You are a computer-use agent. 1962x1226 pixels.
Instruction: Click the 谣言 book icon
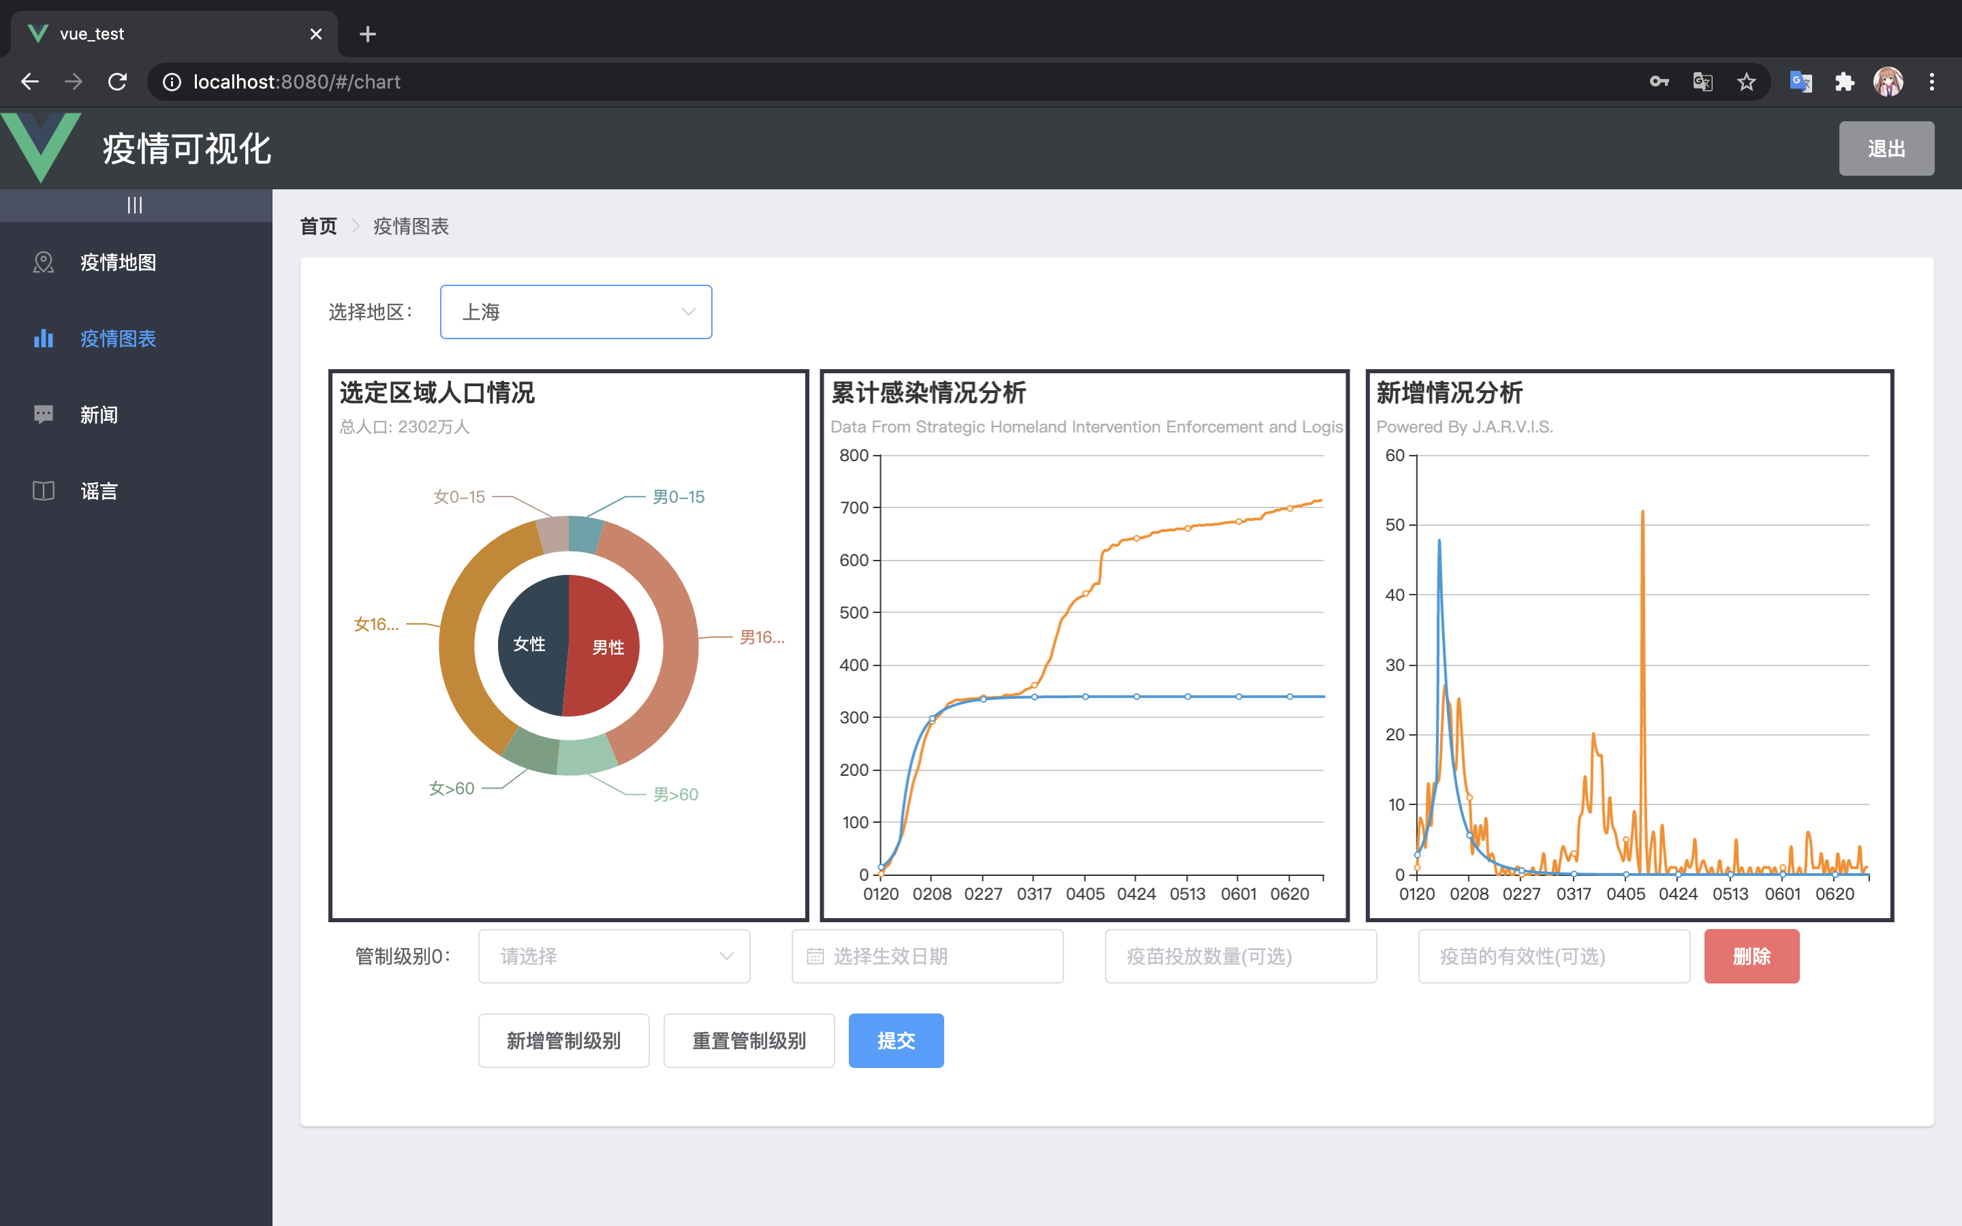pyautogui.click(x=44, y=490)
